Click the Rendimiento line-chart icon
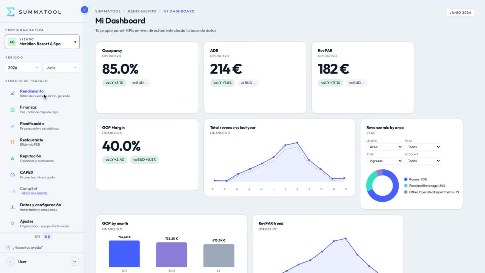485x273 pixels. (13, 93)
